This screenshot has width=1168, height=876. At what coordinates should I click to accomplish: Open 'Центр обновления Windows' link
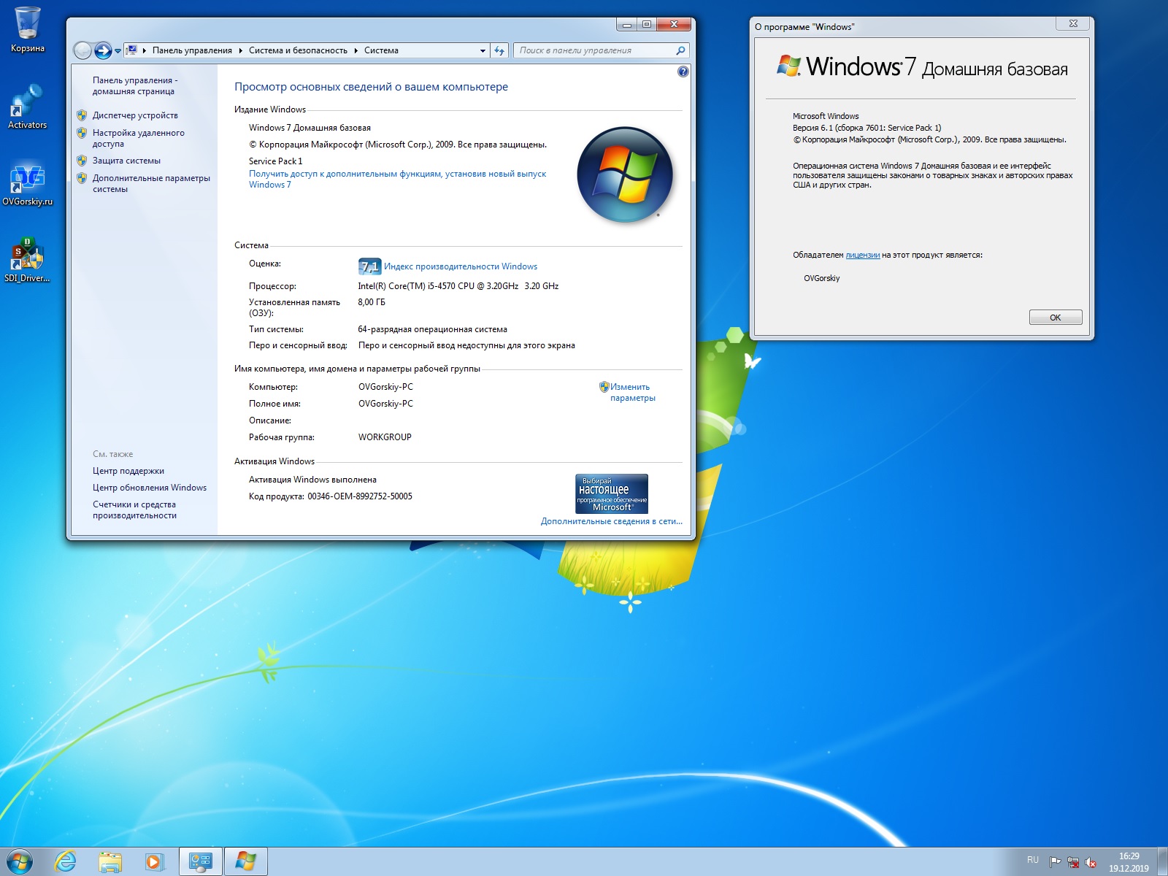pos(150,488)
